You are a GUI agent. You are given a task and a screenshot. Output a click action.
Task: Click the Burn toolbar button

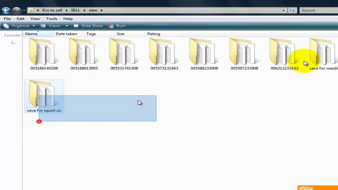[x=117, y=26]
